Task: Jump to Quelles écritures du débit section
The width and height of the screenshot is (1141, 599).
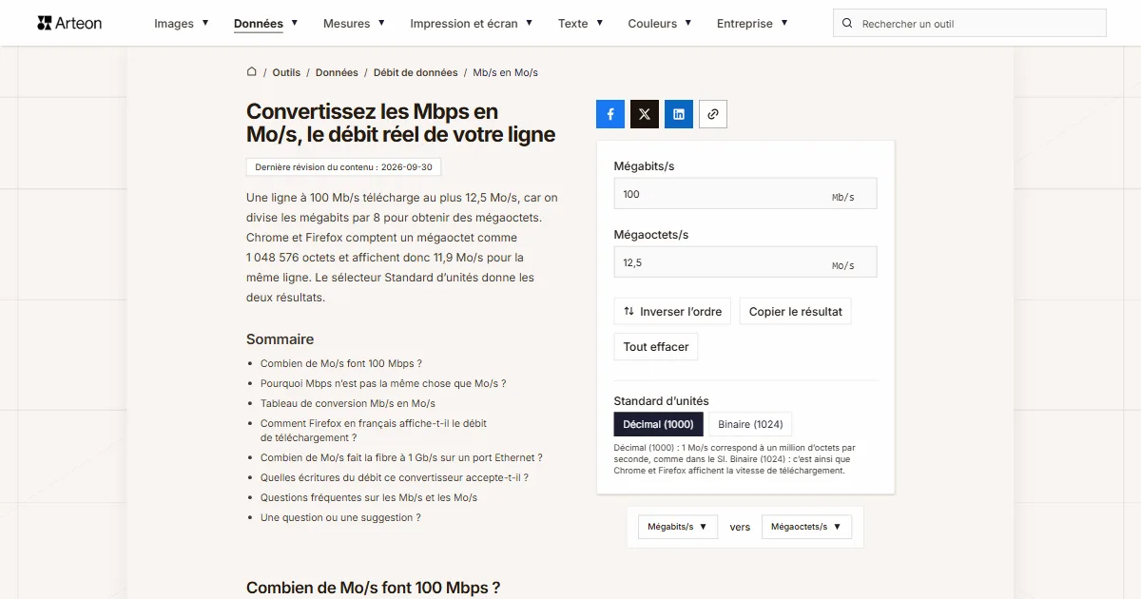Action: click(395, 477)
